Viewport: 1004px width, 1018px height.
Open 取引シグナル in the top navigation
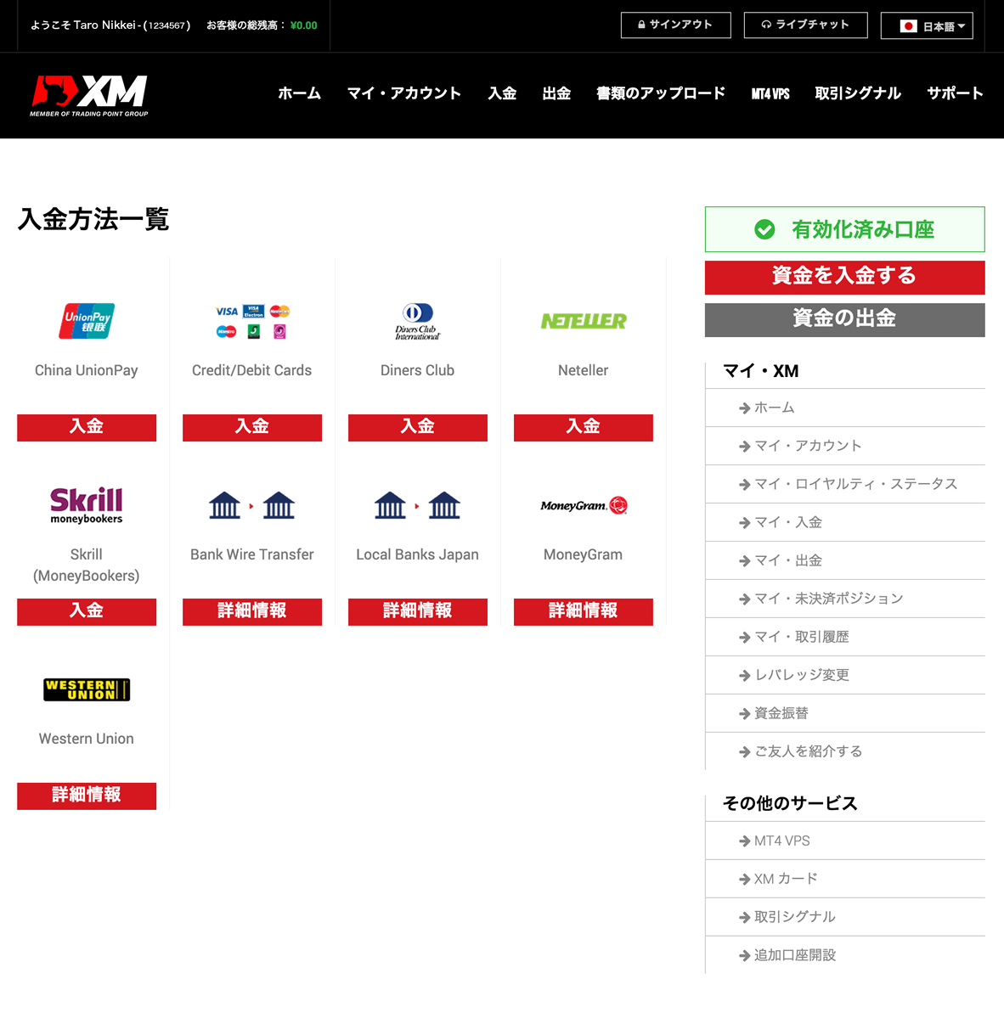(x=858, y=93)
